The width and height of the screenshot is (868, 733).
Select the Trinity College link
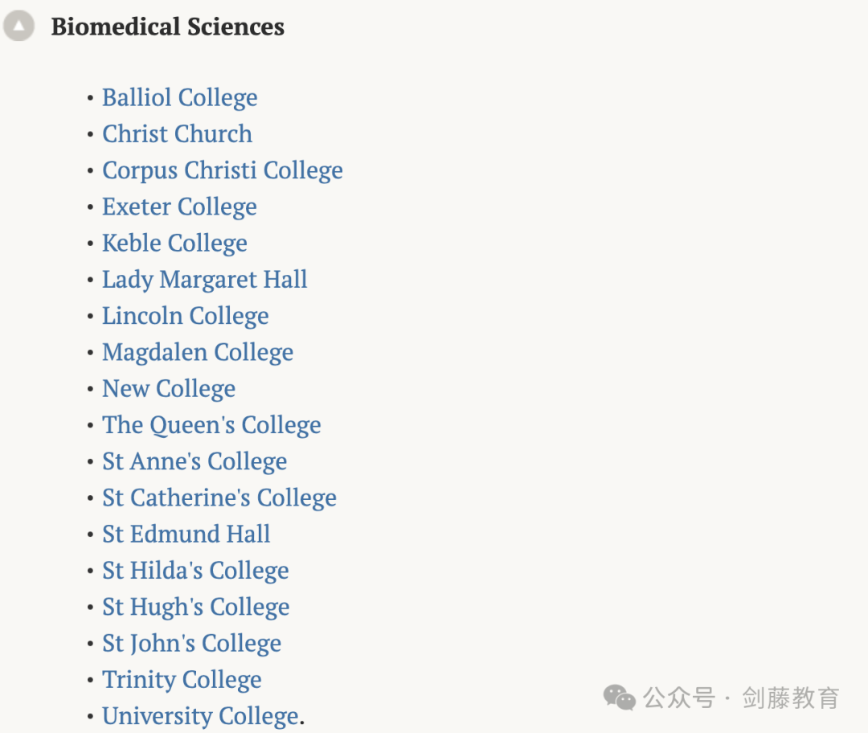coord(182,681)
